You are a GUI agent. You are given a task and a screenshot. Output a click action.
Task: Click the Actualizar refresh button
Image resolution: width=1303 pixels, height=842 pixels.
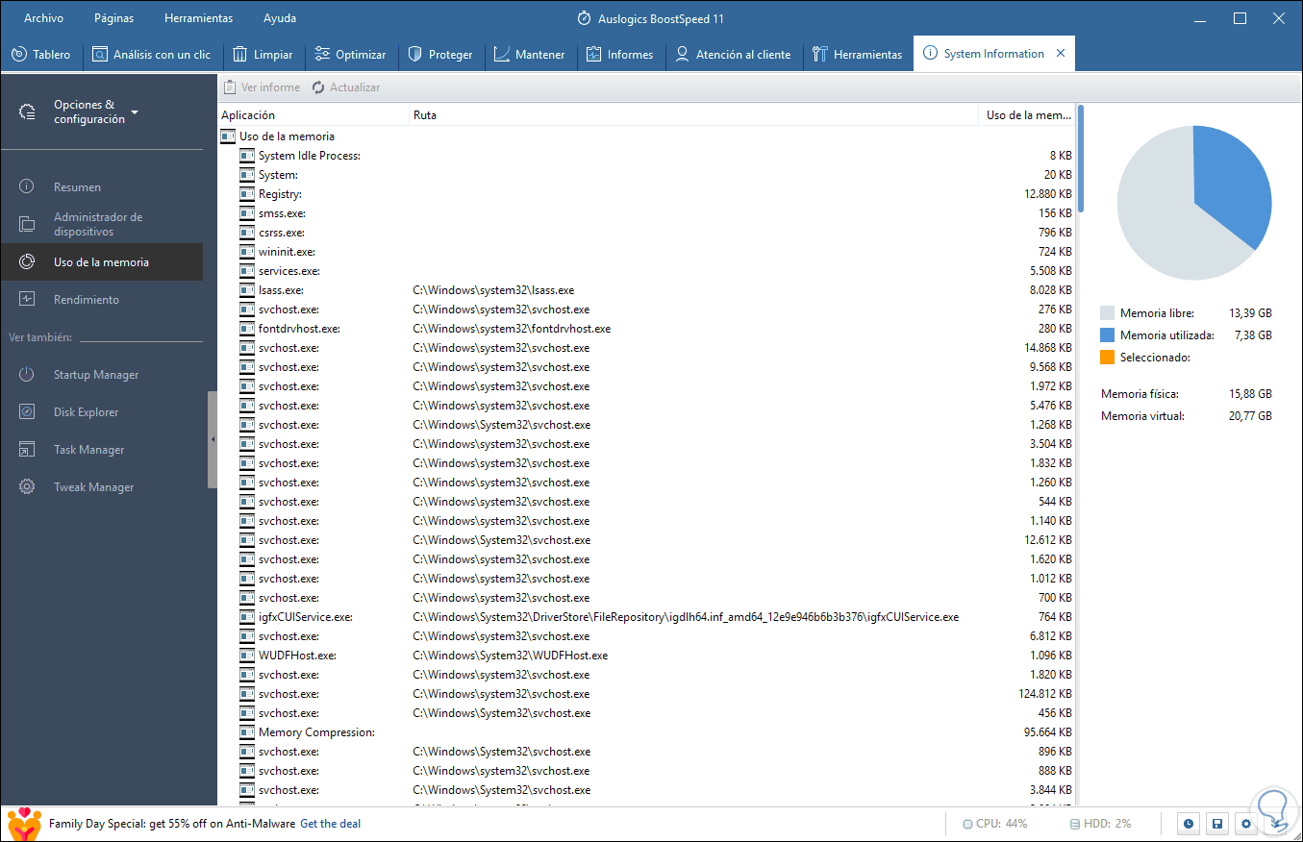[345, 87]
